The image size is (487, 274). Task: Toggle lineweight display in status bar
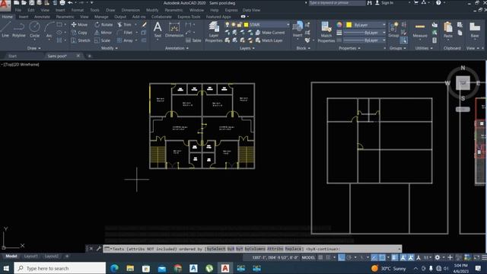click(395, 257)
